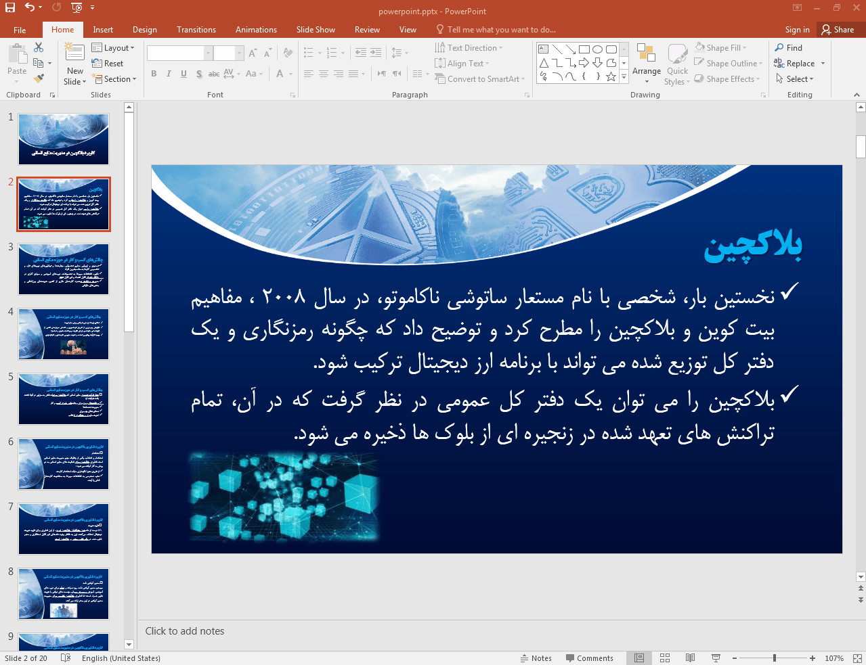Toggle Normal view in status bar
The image size is (866, 665).
[x=639, y=658]
